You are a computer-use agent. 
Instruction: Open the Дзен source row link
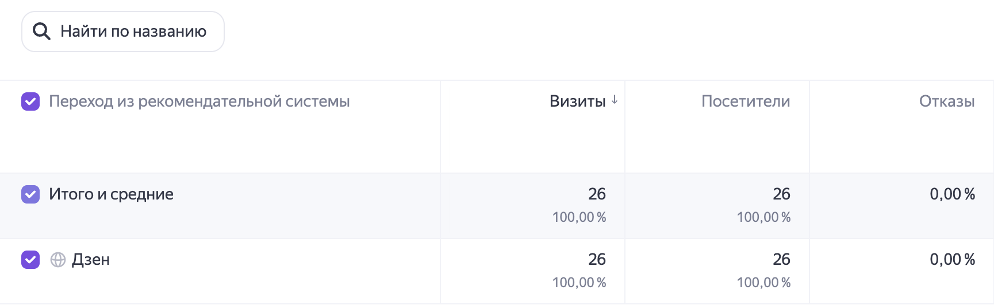[91, 260]
